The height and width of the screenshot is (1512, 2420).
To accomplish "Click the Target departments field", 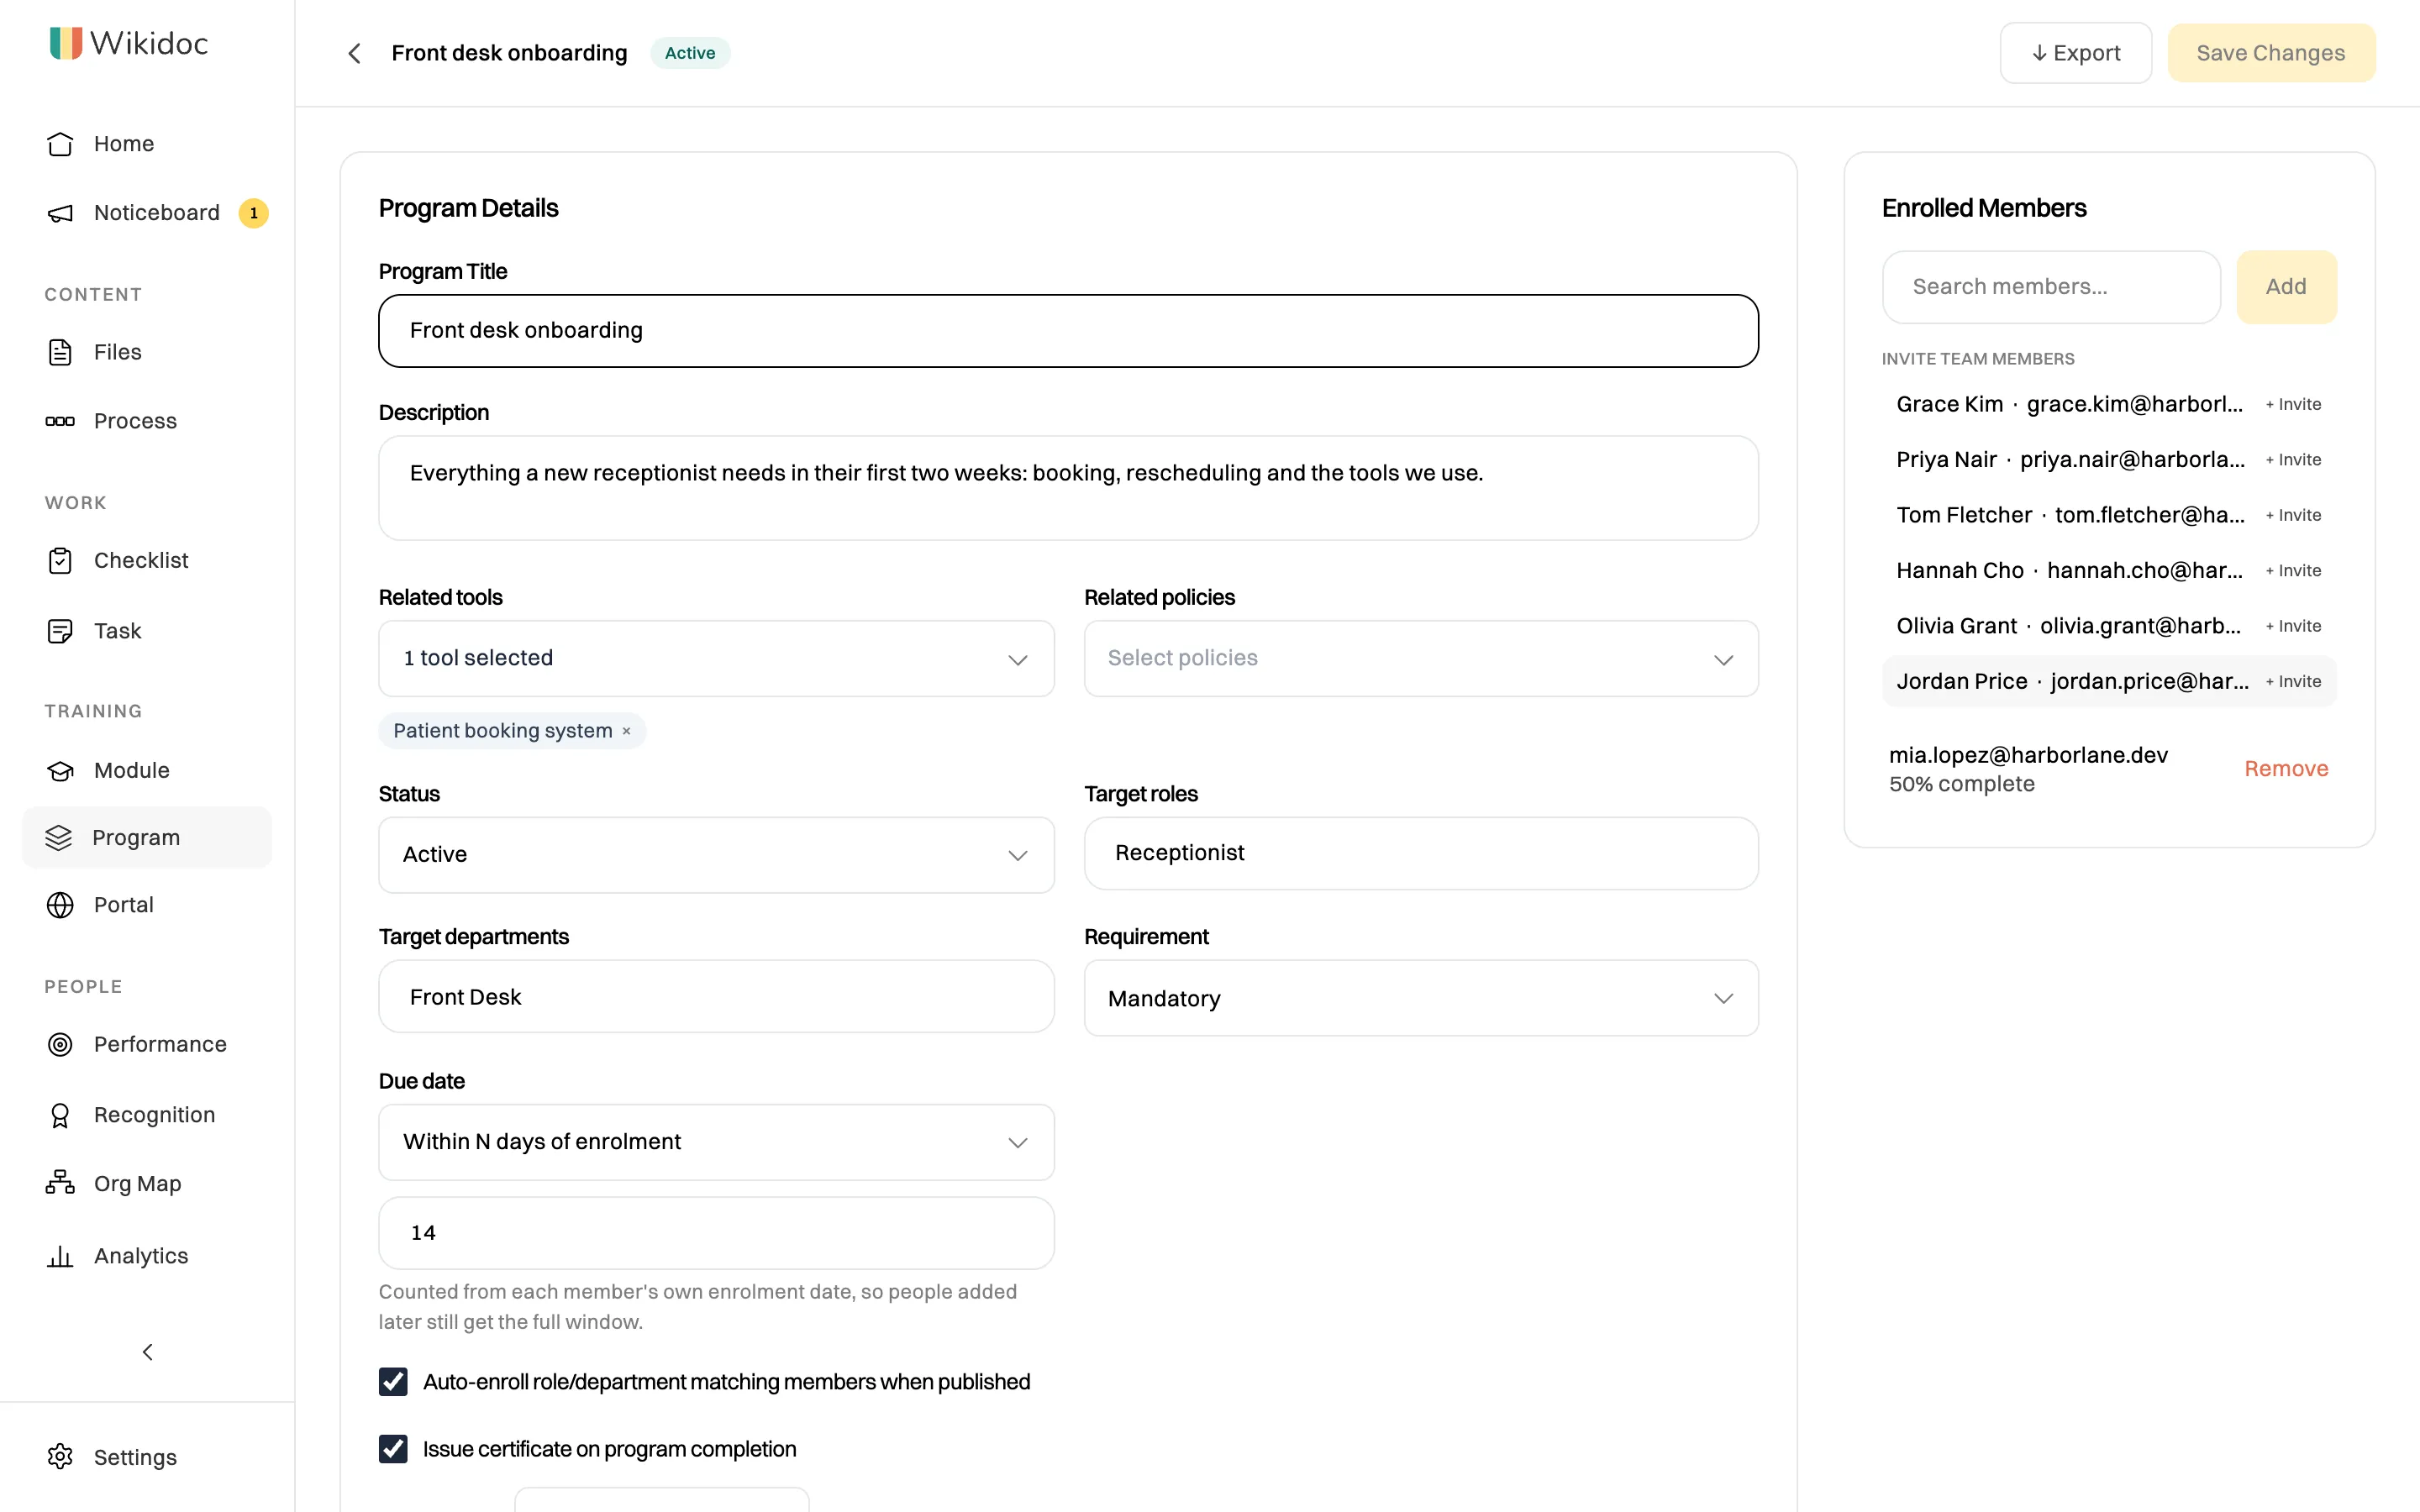I will pyautogui.click(x=716, y=997).
